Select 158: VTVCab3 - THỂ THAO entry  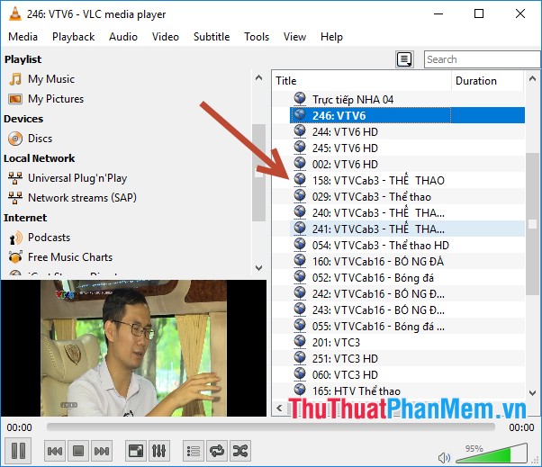(378, 180)
